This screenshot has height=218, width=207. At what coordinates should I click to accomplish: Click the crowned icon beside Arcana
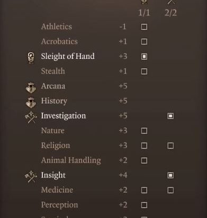[x=31, y=87]
